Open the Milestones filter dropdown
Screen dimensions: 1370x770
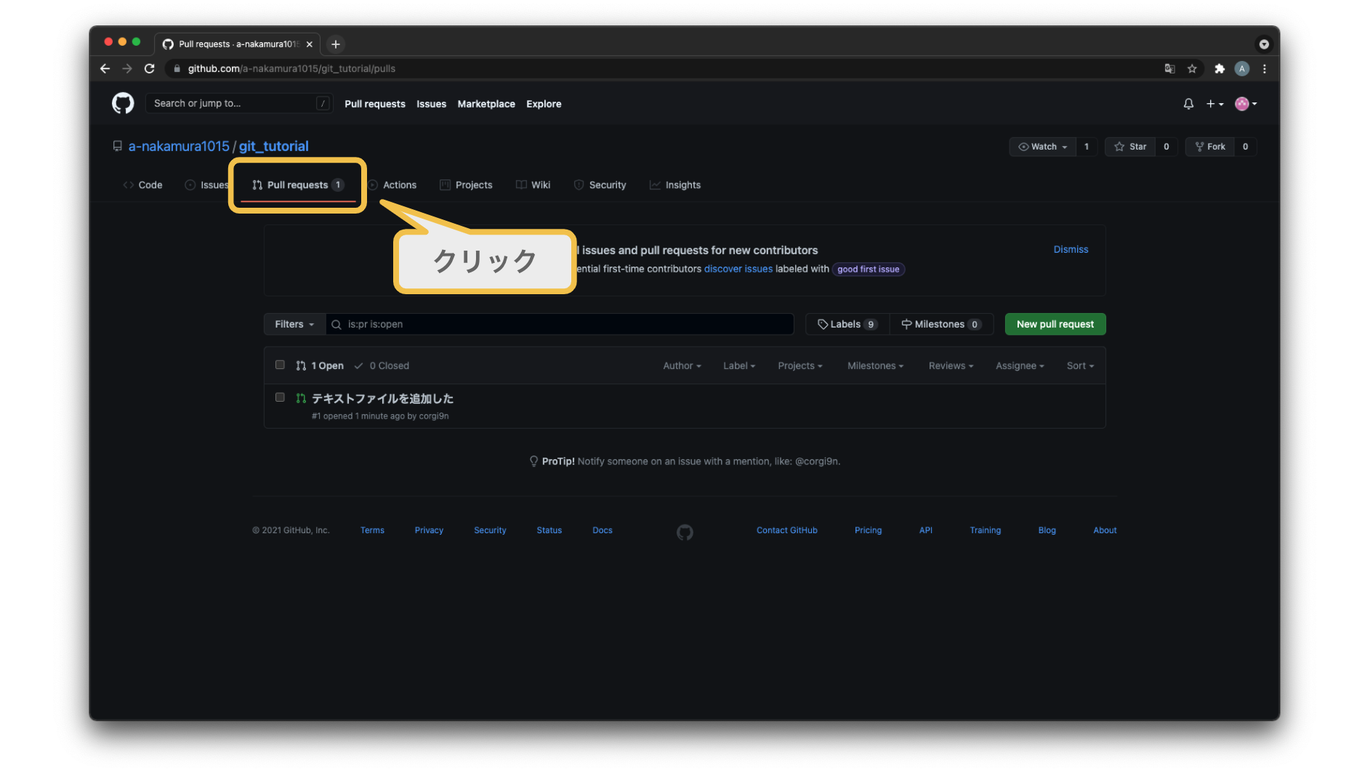876,366
